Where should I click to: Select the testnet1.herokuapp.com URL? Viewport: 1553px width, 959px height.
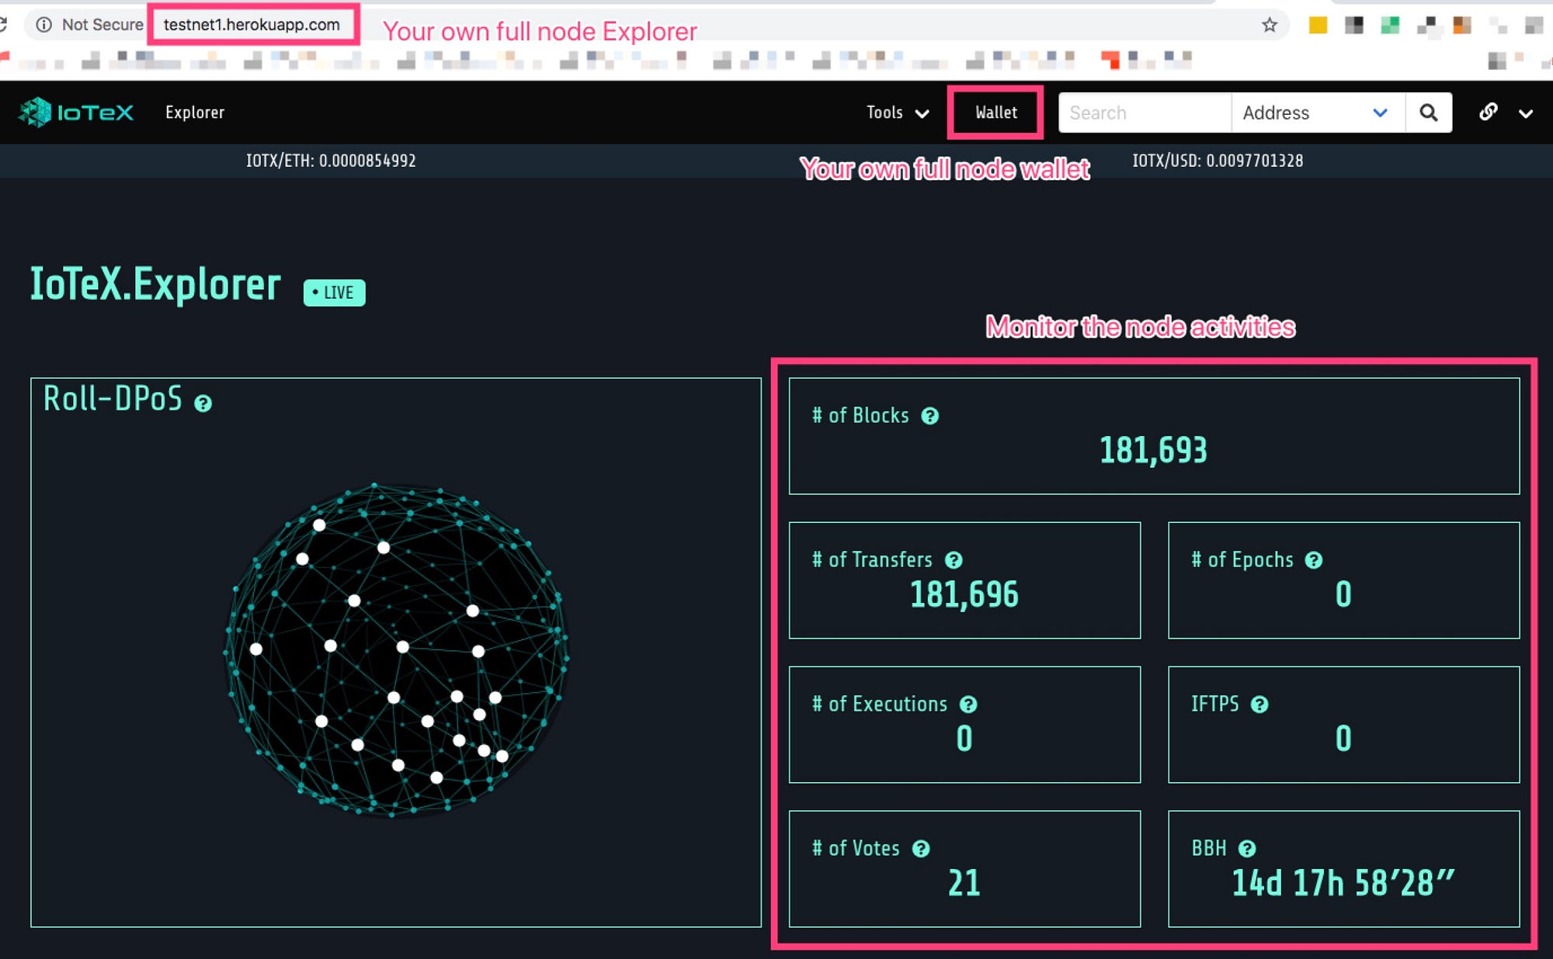(252, 25)
